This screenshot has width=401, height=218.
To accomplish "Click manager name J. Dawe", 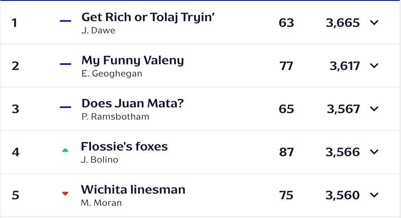I will point(98,31).
